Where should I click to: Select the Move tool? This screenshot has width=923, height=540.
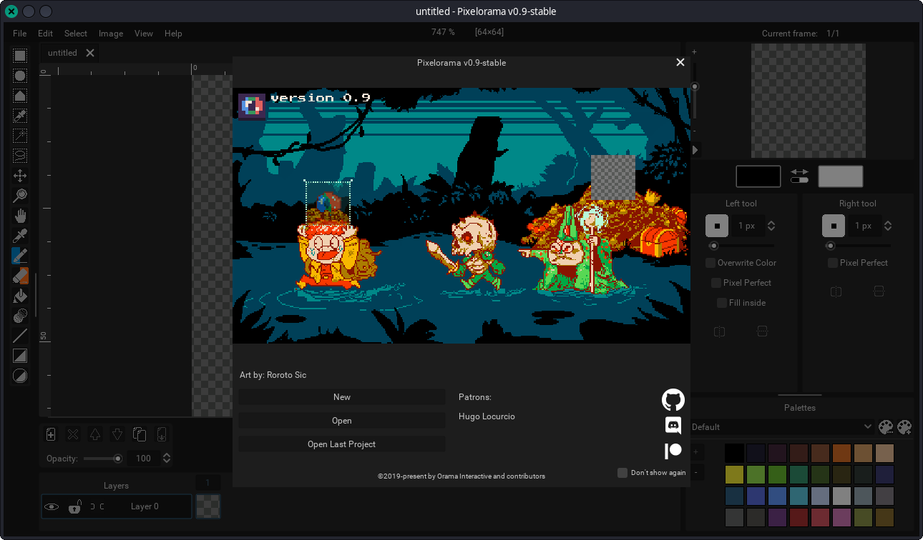pyautogui.click(x=20, y=176)
